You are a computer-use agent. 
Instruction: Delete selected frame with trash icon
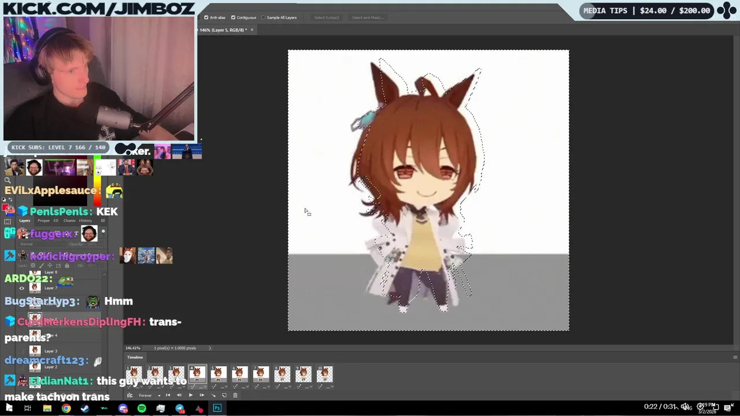pos(235,395)
